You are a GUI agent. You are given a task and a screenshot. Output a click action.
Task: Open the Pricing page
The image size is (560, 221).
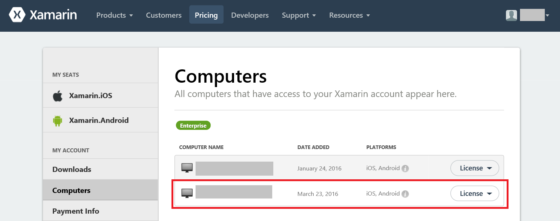point(206,15)
